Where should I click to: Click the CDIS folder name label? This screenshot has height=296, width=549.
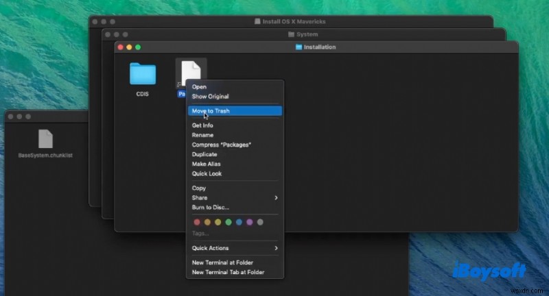143,94
